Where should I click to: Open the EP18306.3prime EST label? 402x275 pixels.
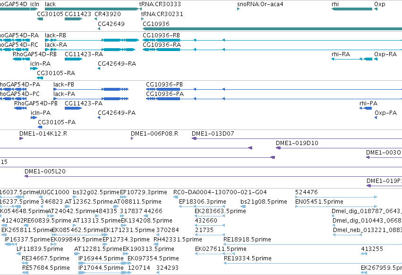[x=203, y=202]
